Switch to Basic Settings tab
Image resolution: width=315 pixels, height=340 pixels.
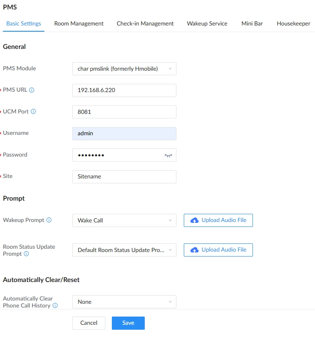24,23
